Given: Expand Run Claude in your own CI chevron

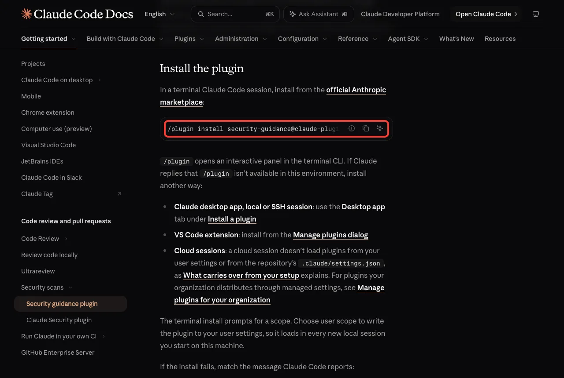Looking at the screenshot, I should [x=104, y=336].
